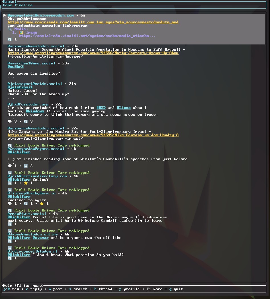Open the social-cdn.vivaldi.net media attachment URL
The width and height of the screenshot is (270, 299).
87,36
